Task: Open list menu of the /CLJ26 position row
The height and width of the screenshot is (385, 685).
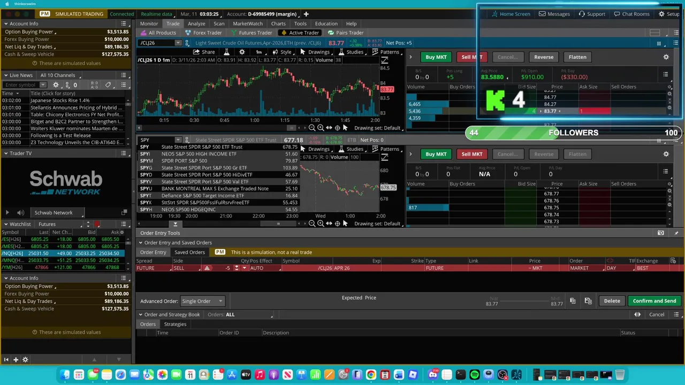Action: 665,74
